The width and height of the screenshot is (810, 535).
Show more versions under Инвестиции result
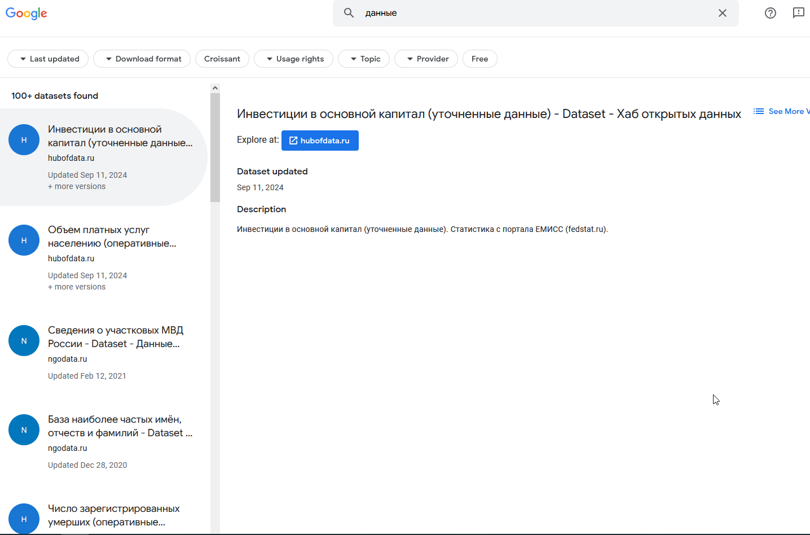pyautogui.click(x=77, y=186)
